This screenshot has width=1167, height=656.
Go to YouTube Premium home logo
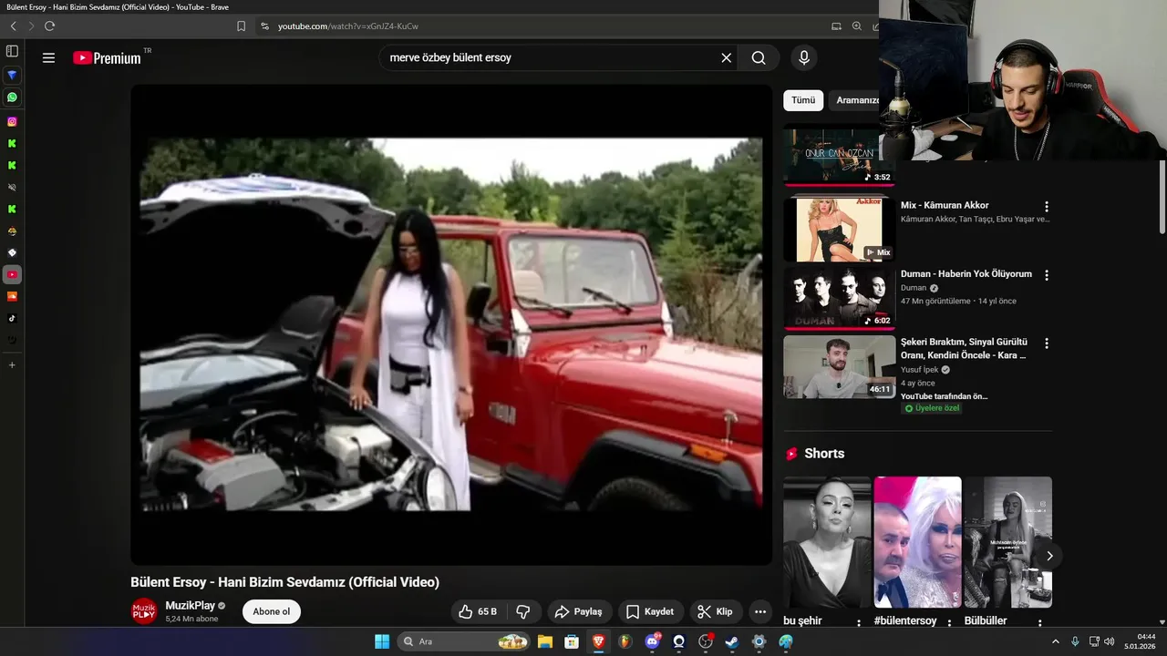(108, 57)
